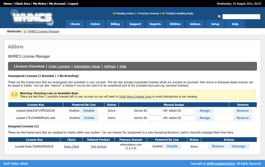Click the shortcuts package icon
The width and height of the screenshot is (265, 167).
tap(24, 31)
